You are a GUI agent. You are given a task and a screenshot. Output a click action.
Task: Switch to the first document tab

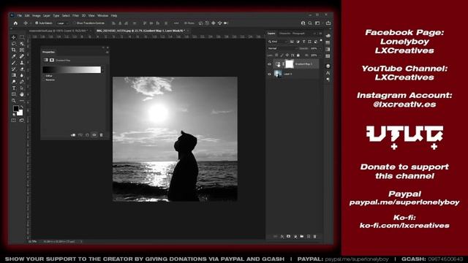click(58, 31)
